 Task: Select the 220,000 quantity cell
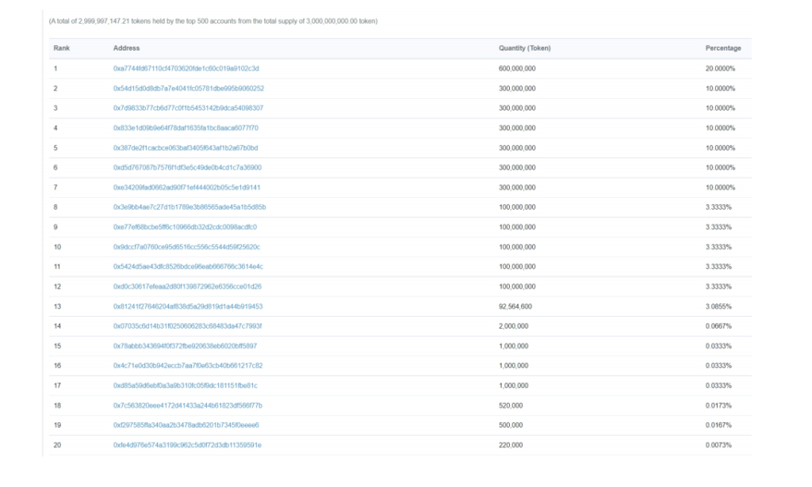click(511, 445)
